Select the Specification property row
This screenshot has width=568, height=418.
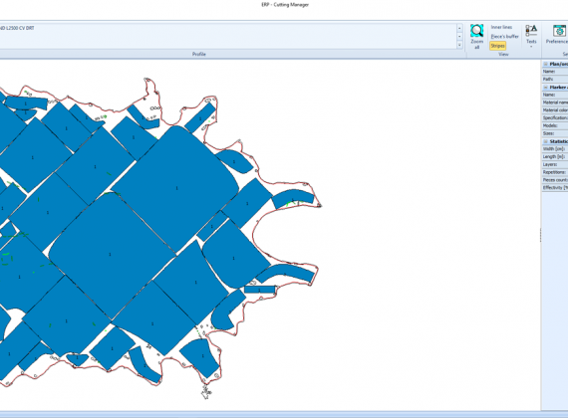pos(555,118)
